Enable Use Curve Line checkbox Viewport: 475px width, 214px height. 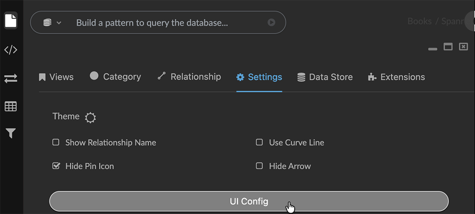259,143
